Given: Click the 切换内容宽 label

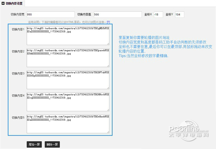Looking at the screenshot, I should coord(18,15).
